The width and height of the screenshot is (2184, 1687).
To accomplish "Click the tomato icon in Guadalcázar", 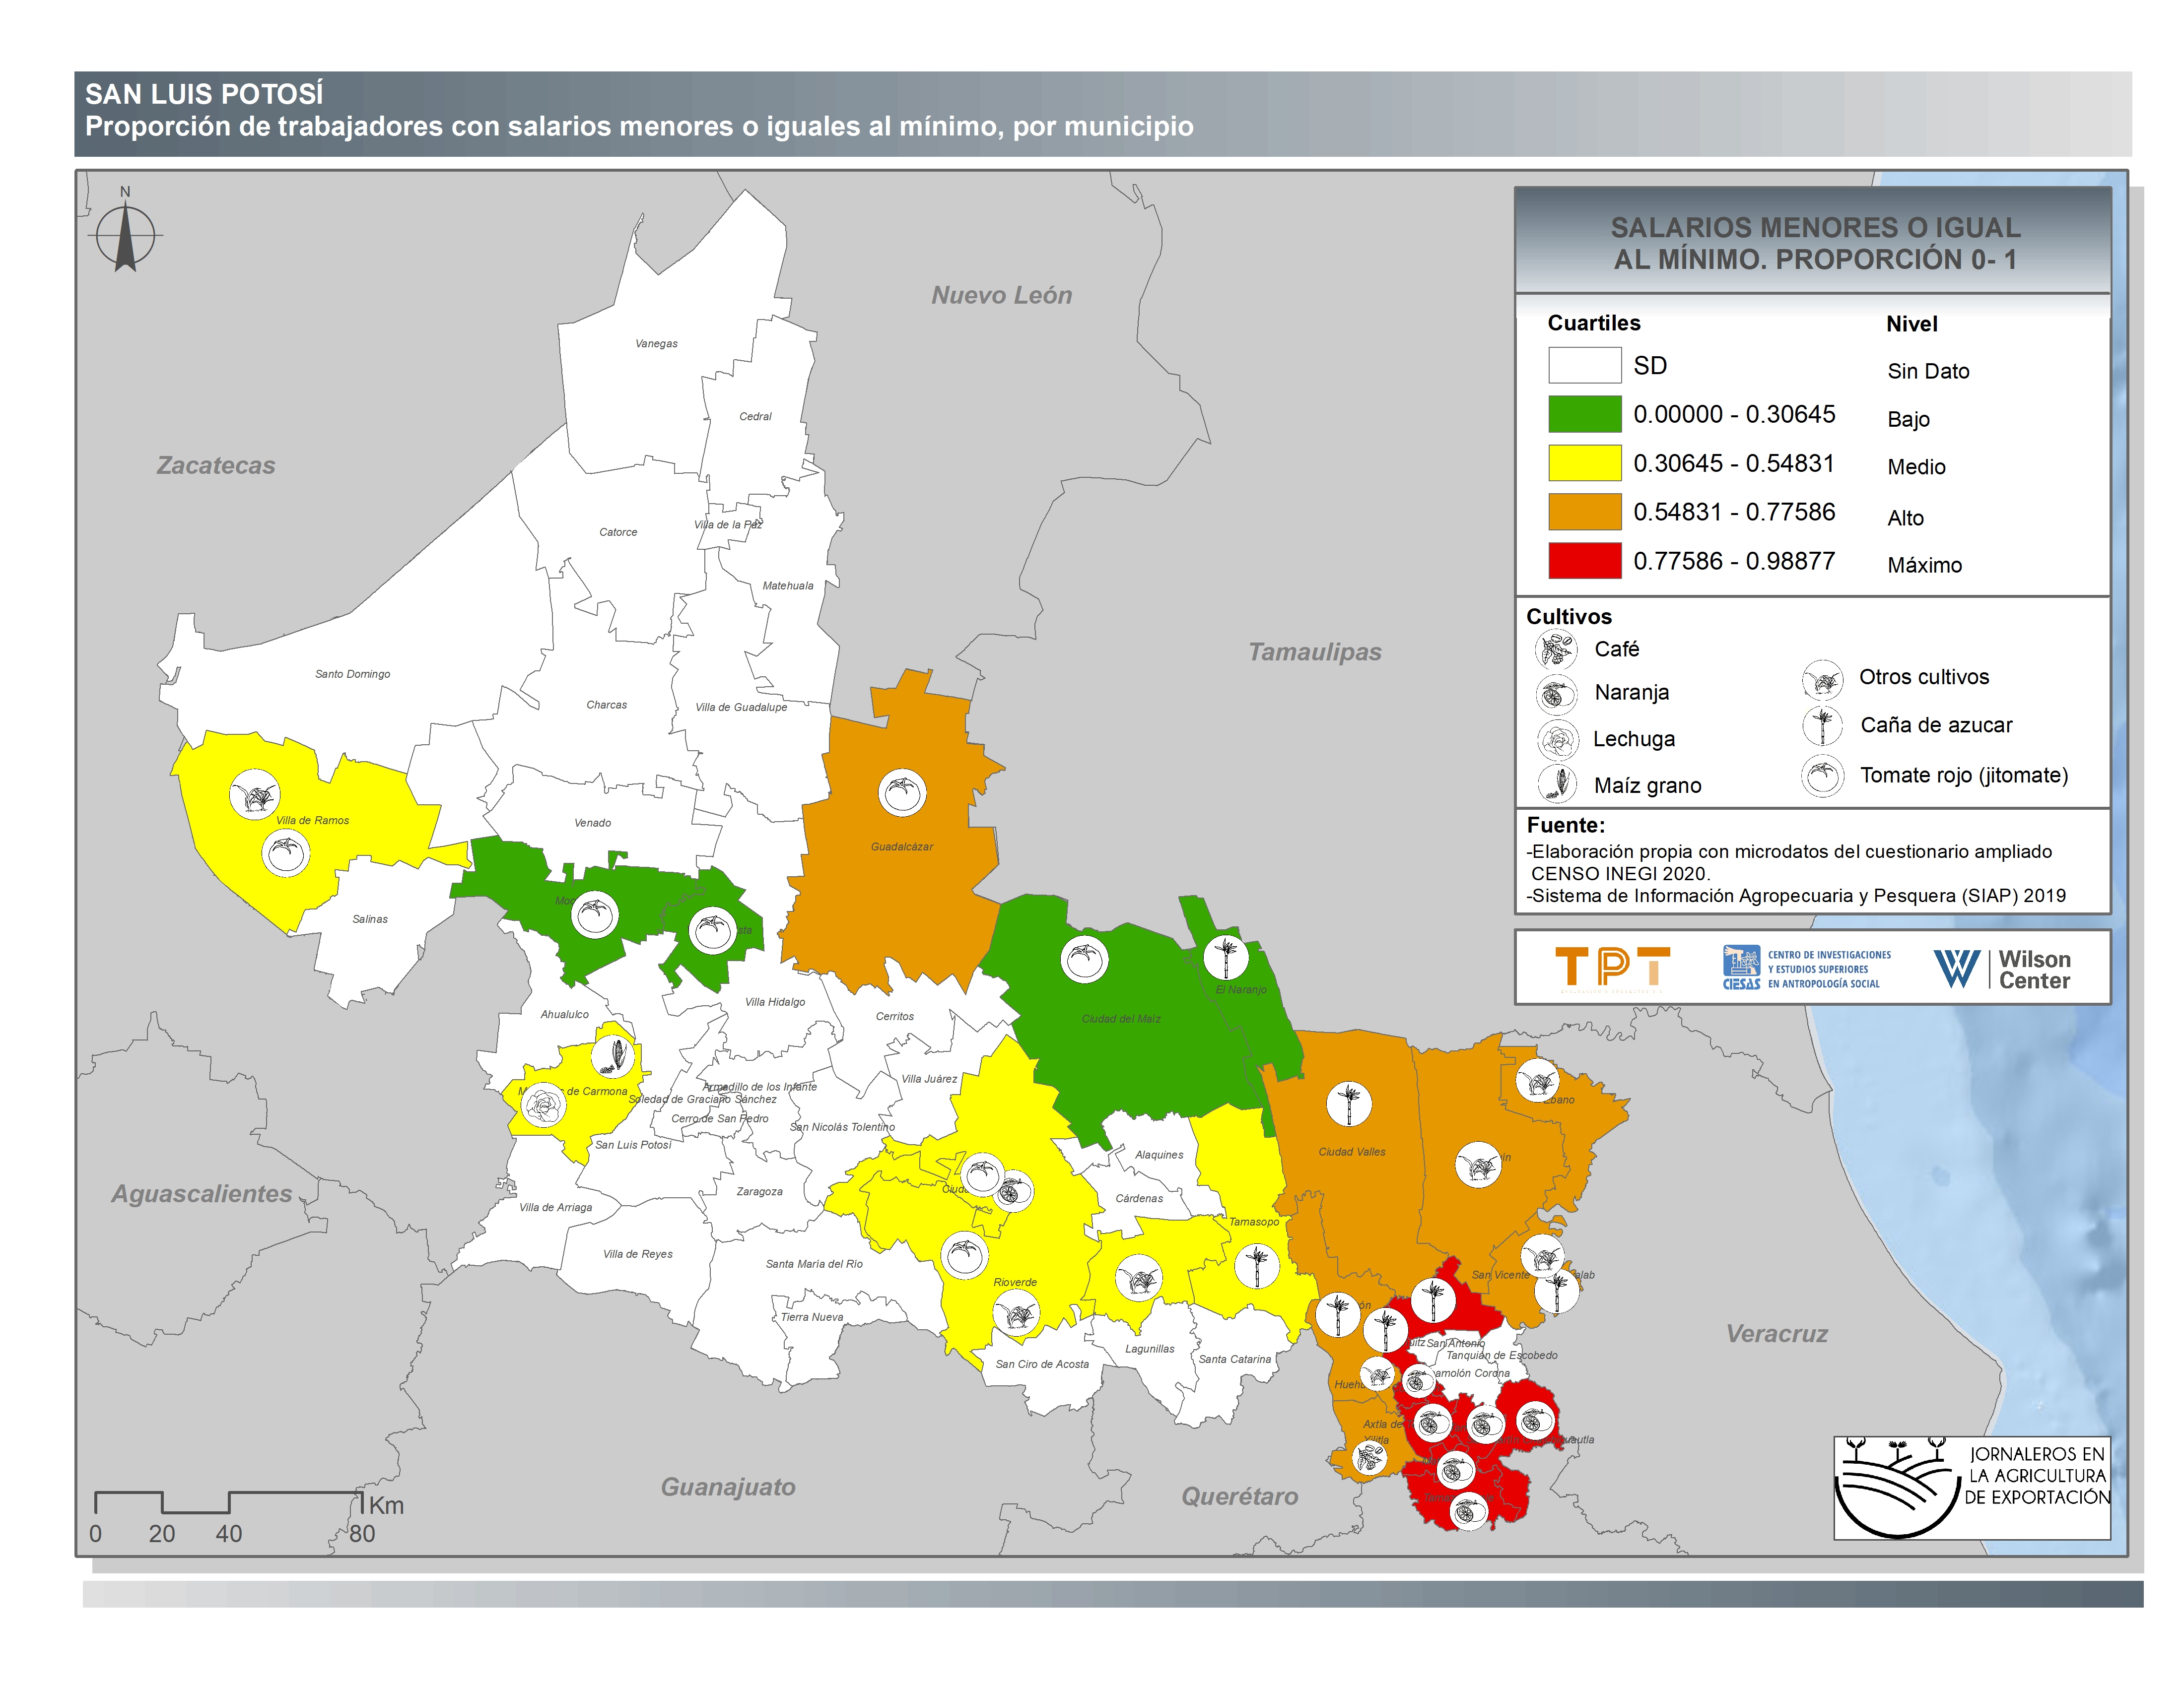I will pos(902,792).
